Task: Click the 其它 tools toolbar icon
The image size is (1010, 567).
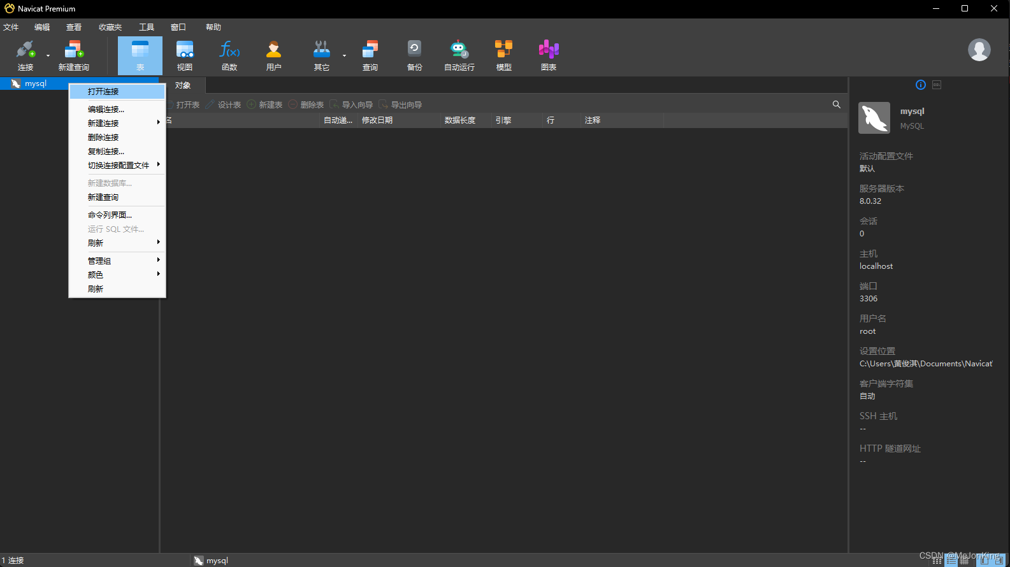Action: point(322,55)
